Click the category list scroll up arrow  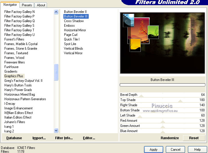click(56, 12)
